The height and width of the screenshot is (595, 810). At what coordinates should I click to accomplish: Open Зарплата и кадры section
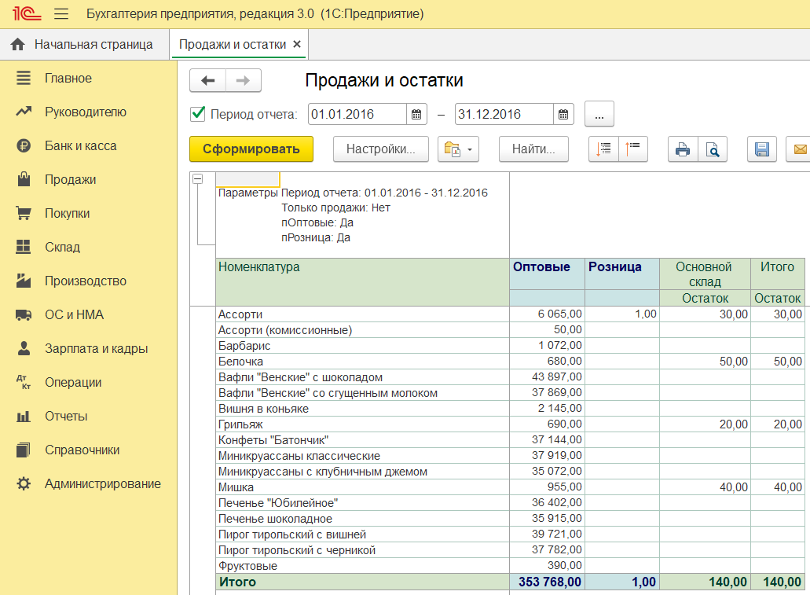coord(97,348)
